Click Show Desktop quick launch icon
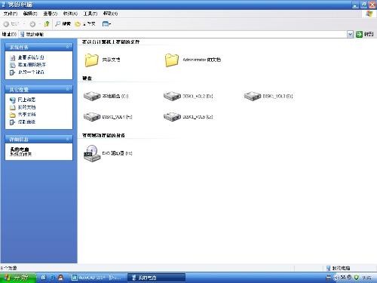This screenshot has width=377, height=283. (44, 278)
